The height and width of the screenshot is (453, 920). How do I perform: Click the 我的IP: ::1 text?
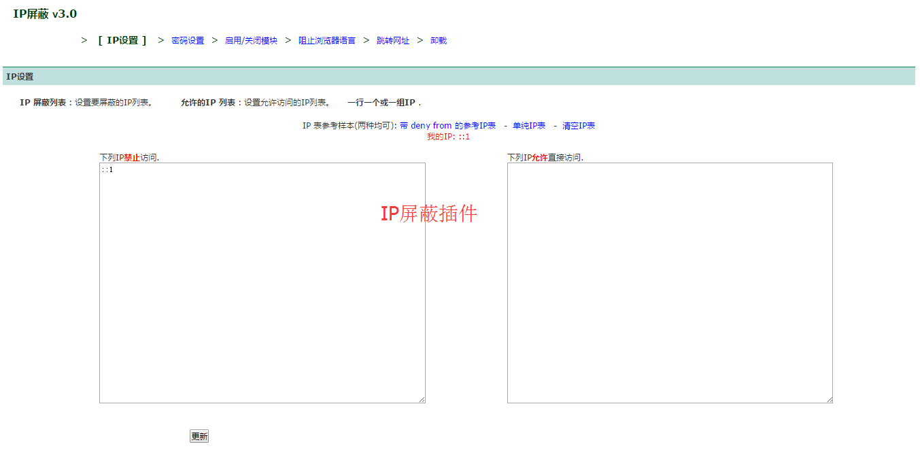450,136
